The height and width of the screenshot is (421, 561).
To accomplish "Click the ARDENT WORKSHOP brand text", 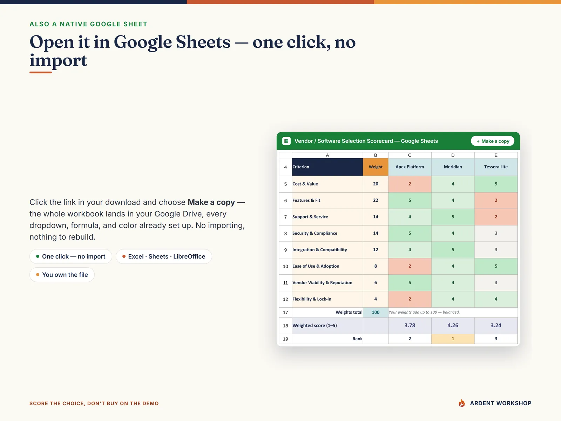I will (500, 403).
